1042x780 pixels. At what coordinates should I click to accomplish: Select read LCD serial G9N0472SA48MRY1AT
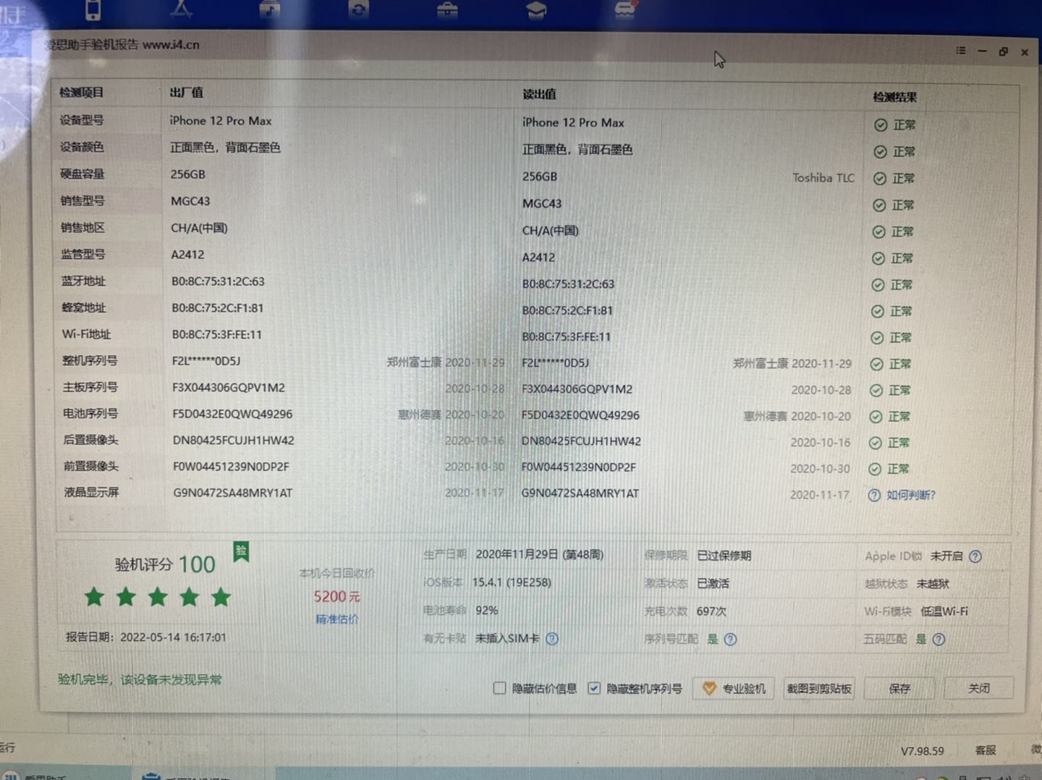(580, 493)
